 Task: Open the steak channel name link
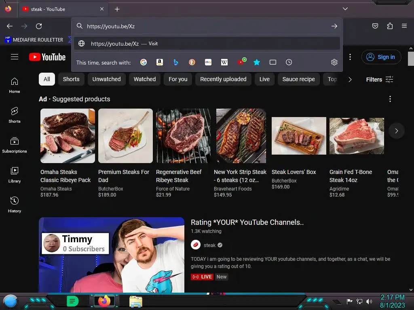[210, 245]
